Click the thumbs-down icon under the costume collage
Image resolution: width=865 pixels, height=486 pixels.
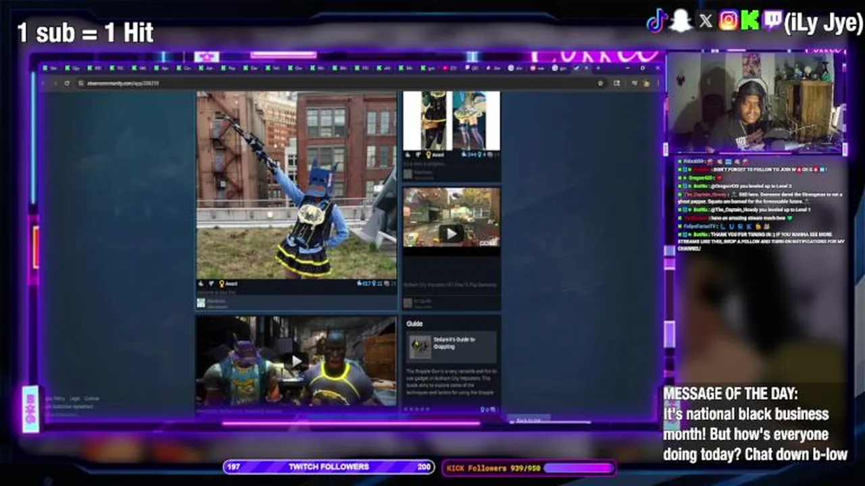coord(418,155)
